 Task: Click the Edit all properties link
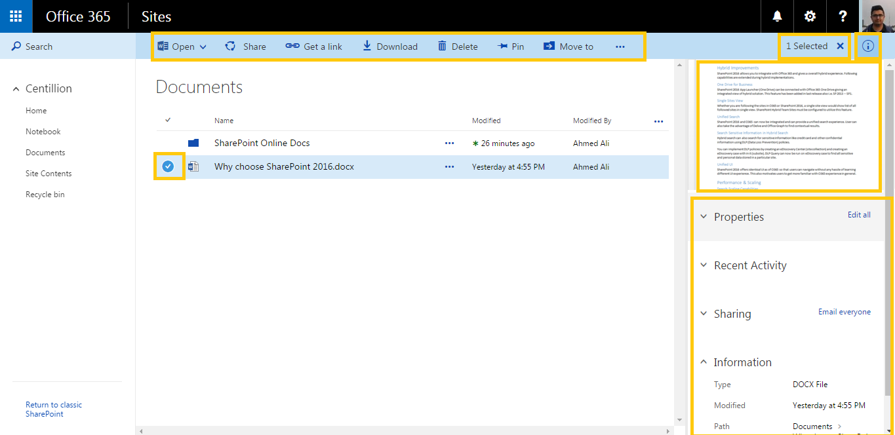point(859,215)
